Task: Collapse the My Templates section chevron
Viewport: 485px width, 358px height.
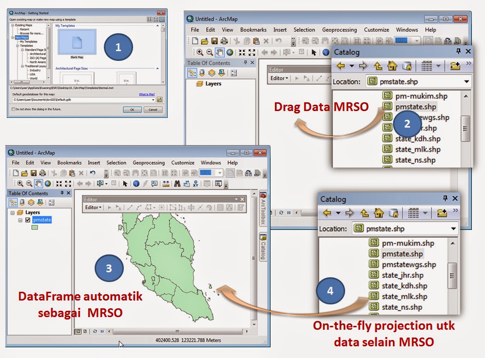Action: click(157, 26)
